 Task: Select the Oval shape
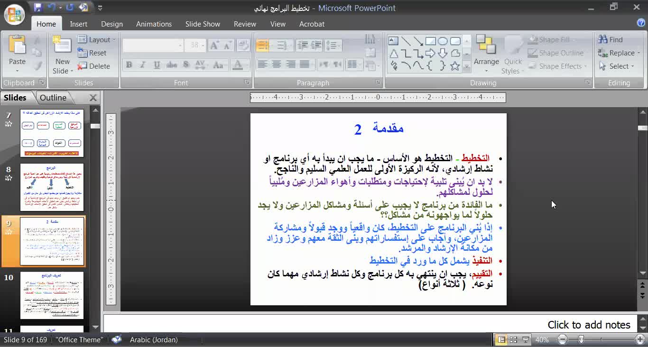click(443, 41)
